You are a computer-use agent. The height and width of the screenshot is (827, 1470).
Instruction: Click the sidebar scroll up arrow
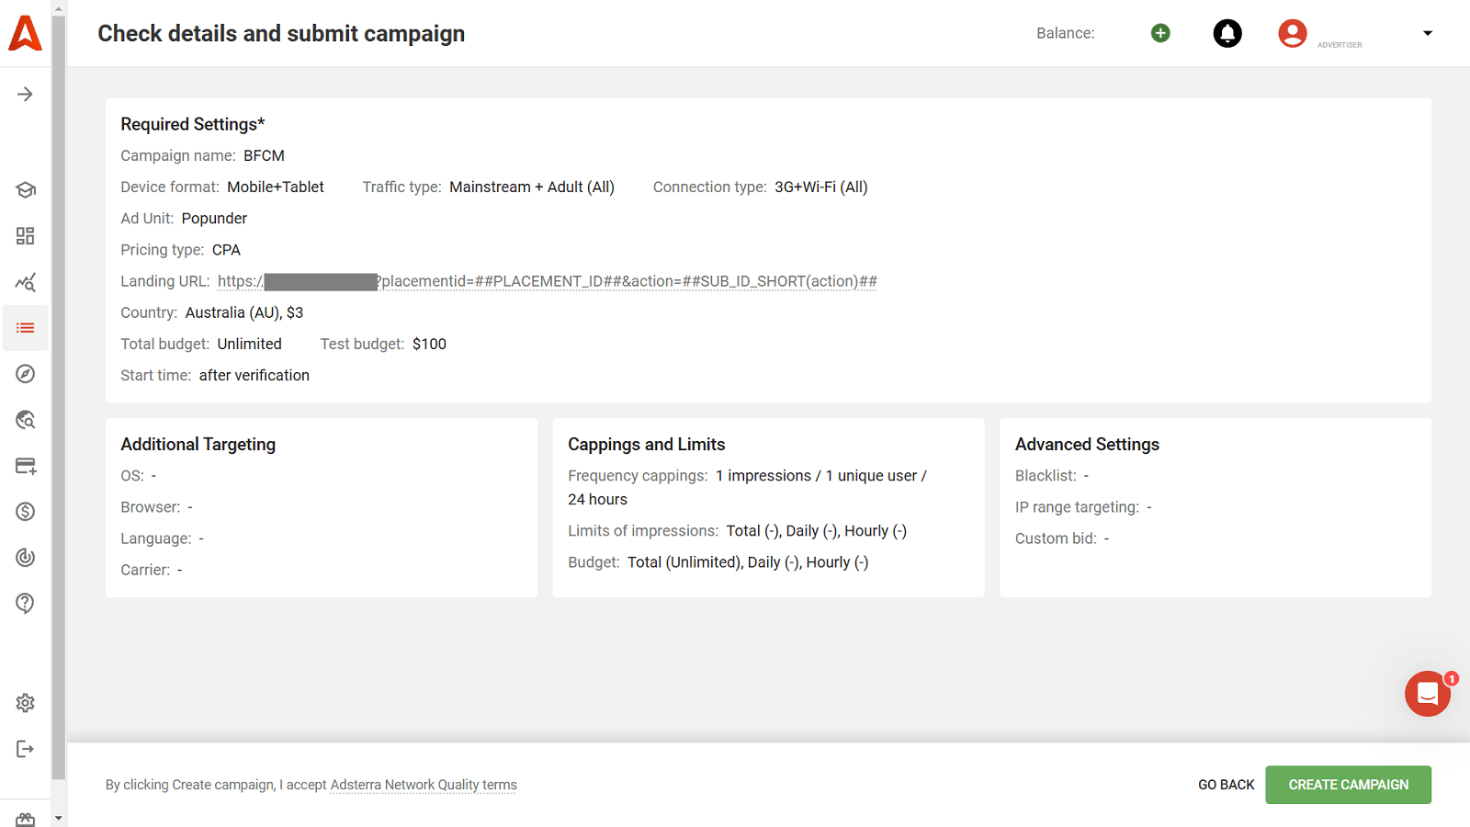59,8
